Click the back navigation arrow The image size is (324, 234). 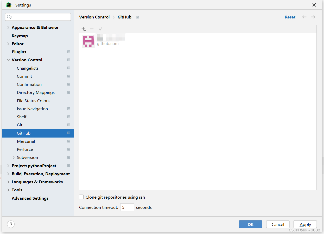pyautogui.click(x=304, y=17)
